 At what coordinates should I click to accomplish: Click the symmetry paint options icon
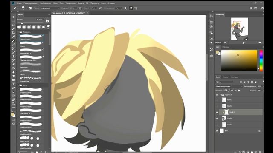136,8
